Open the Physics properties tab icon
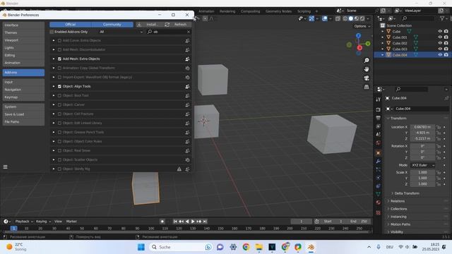 379,178
